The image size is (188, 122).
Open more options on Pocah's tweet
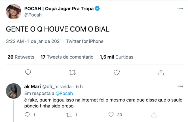coord(180,9)
